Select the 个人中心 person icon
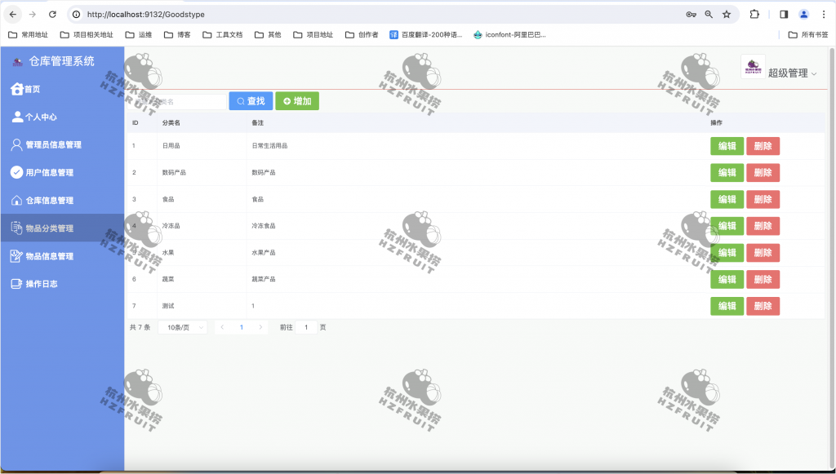Viewport: 836px width, 474px height. (x=18, y=117)
